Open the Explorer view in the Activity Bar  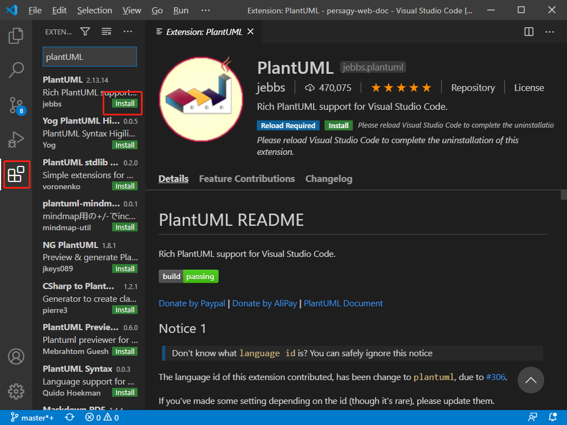pos(16,35)
